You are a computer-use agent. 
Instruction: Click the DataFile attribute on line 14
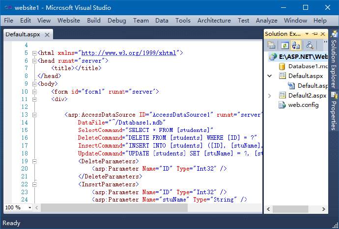[92, 123]
